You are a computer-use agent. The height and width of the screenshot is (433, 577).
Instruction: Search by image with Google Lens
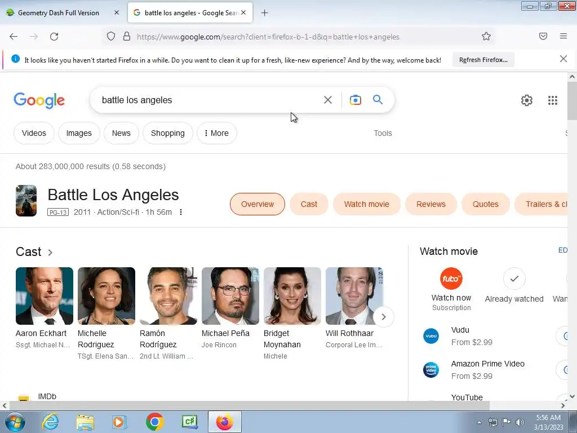click(x=356, y=100)
